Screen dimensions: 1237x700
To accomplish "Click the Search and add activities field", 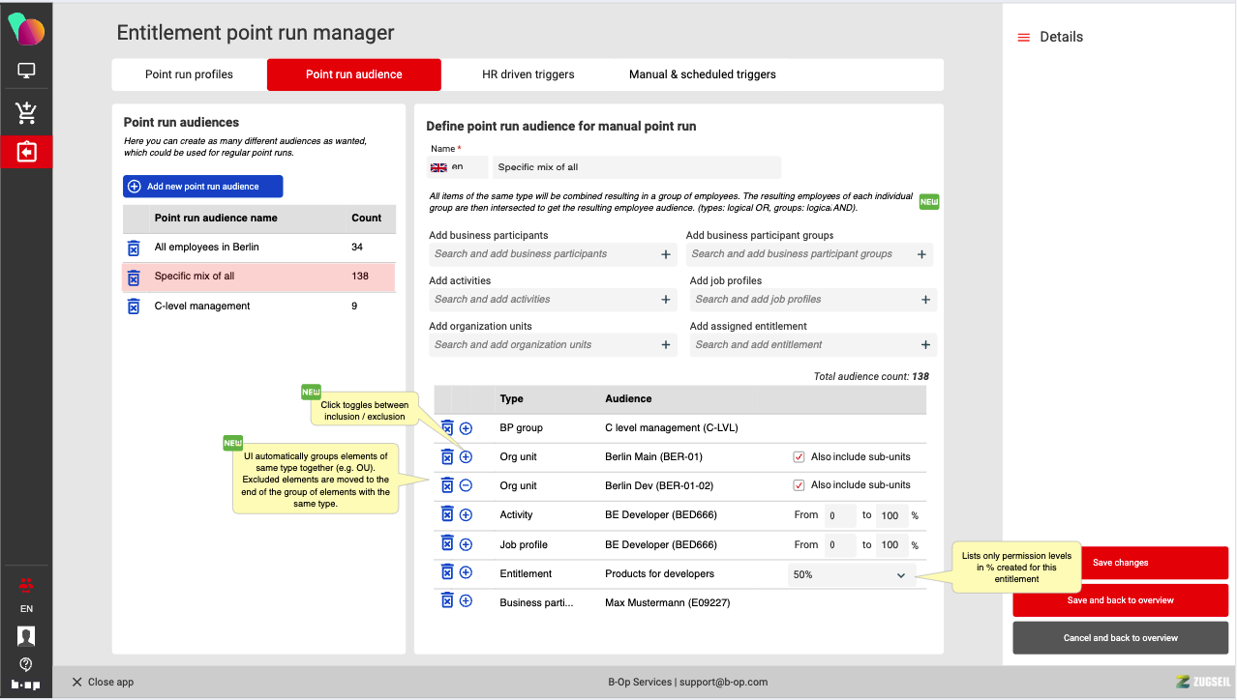I will coord(542,300).
